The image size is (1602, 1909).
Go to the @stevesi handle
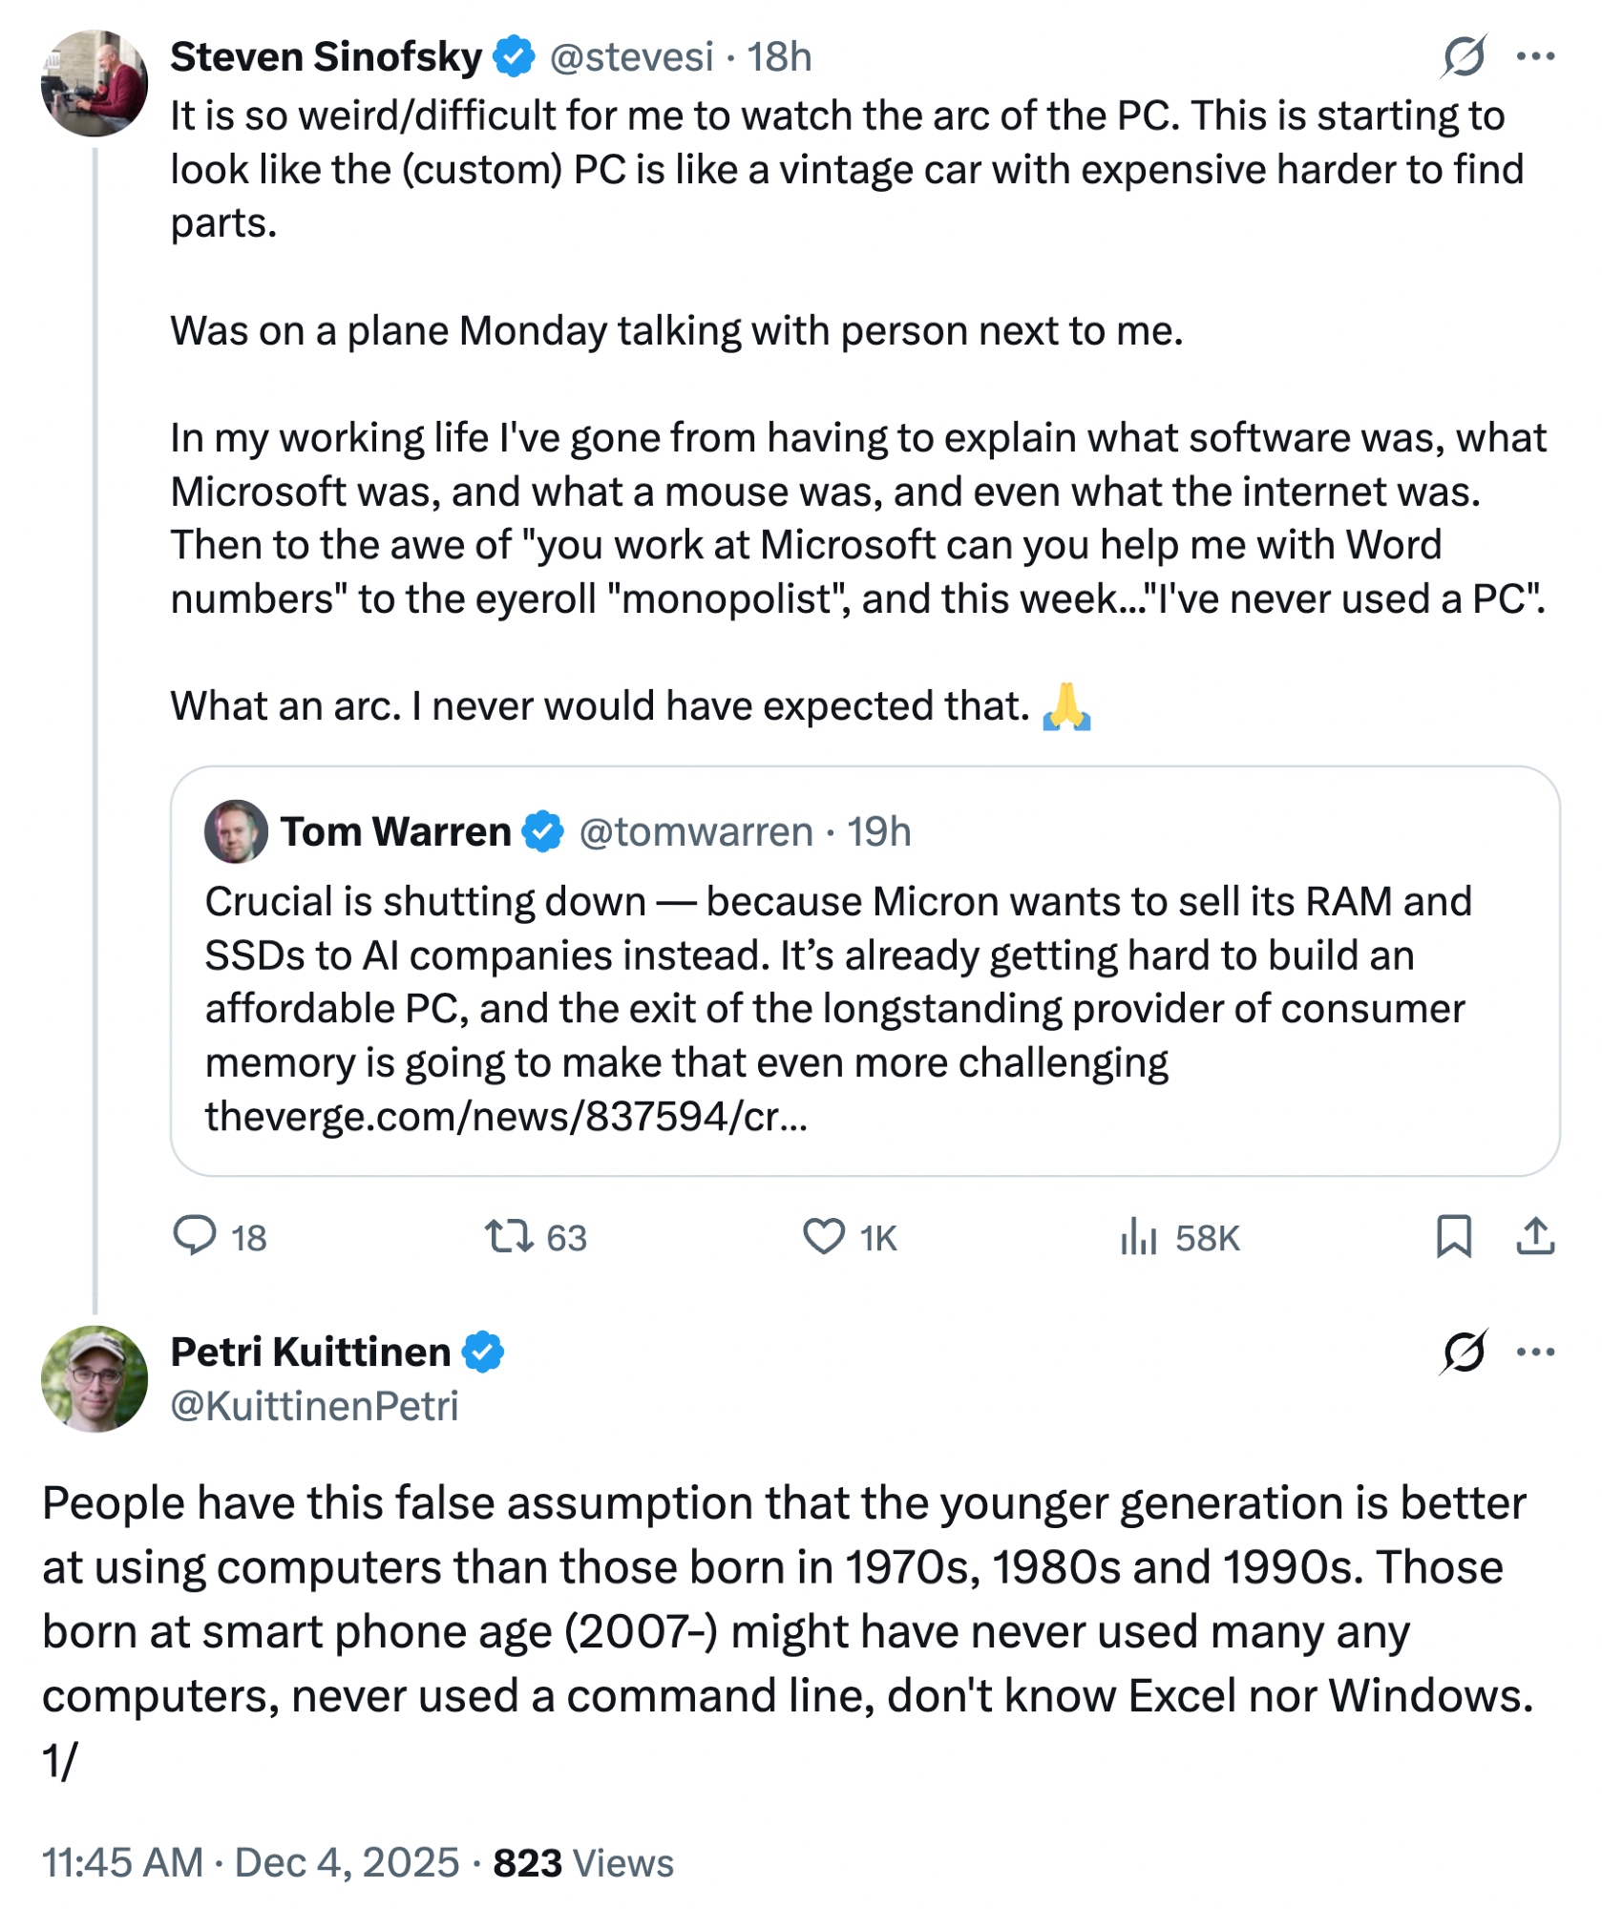coord(631,57)
